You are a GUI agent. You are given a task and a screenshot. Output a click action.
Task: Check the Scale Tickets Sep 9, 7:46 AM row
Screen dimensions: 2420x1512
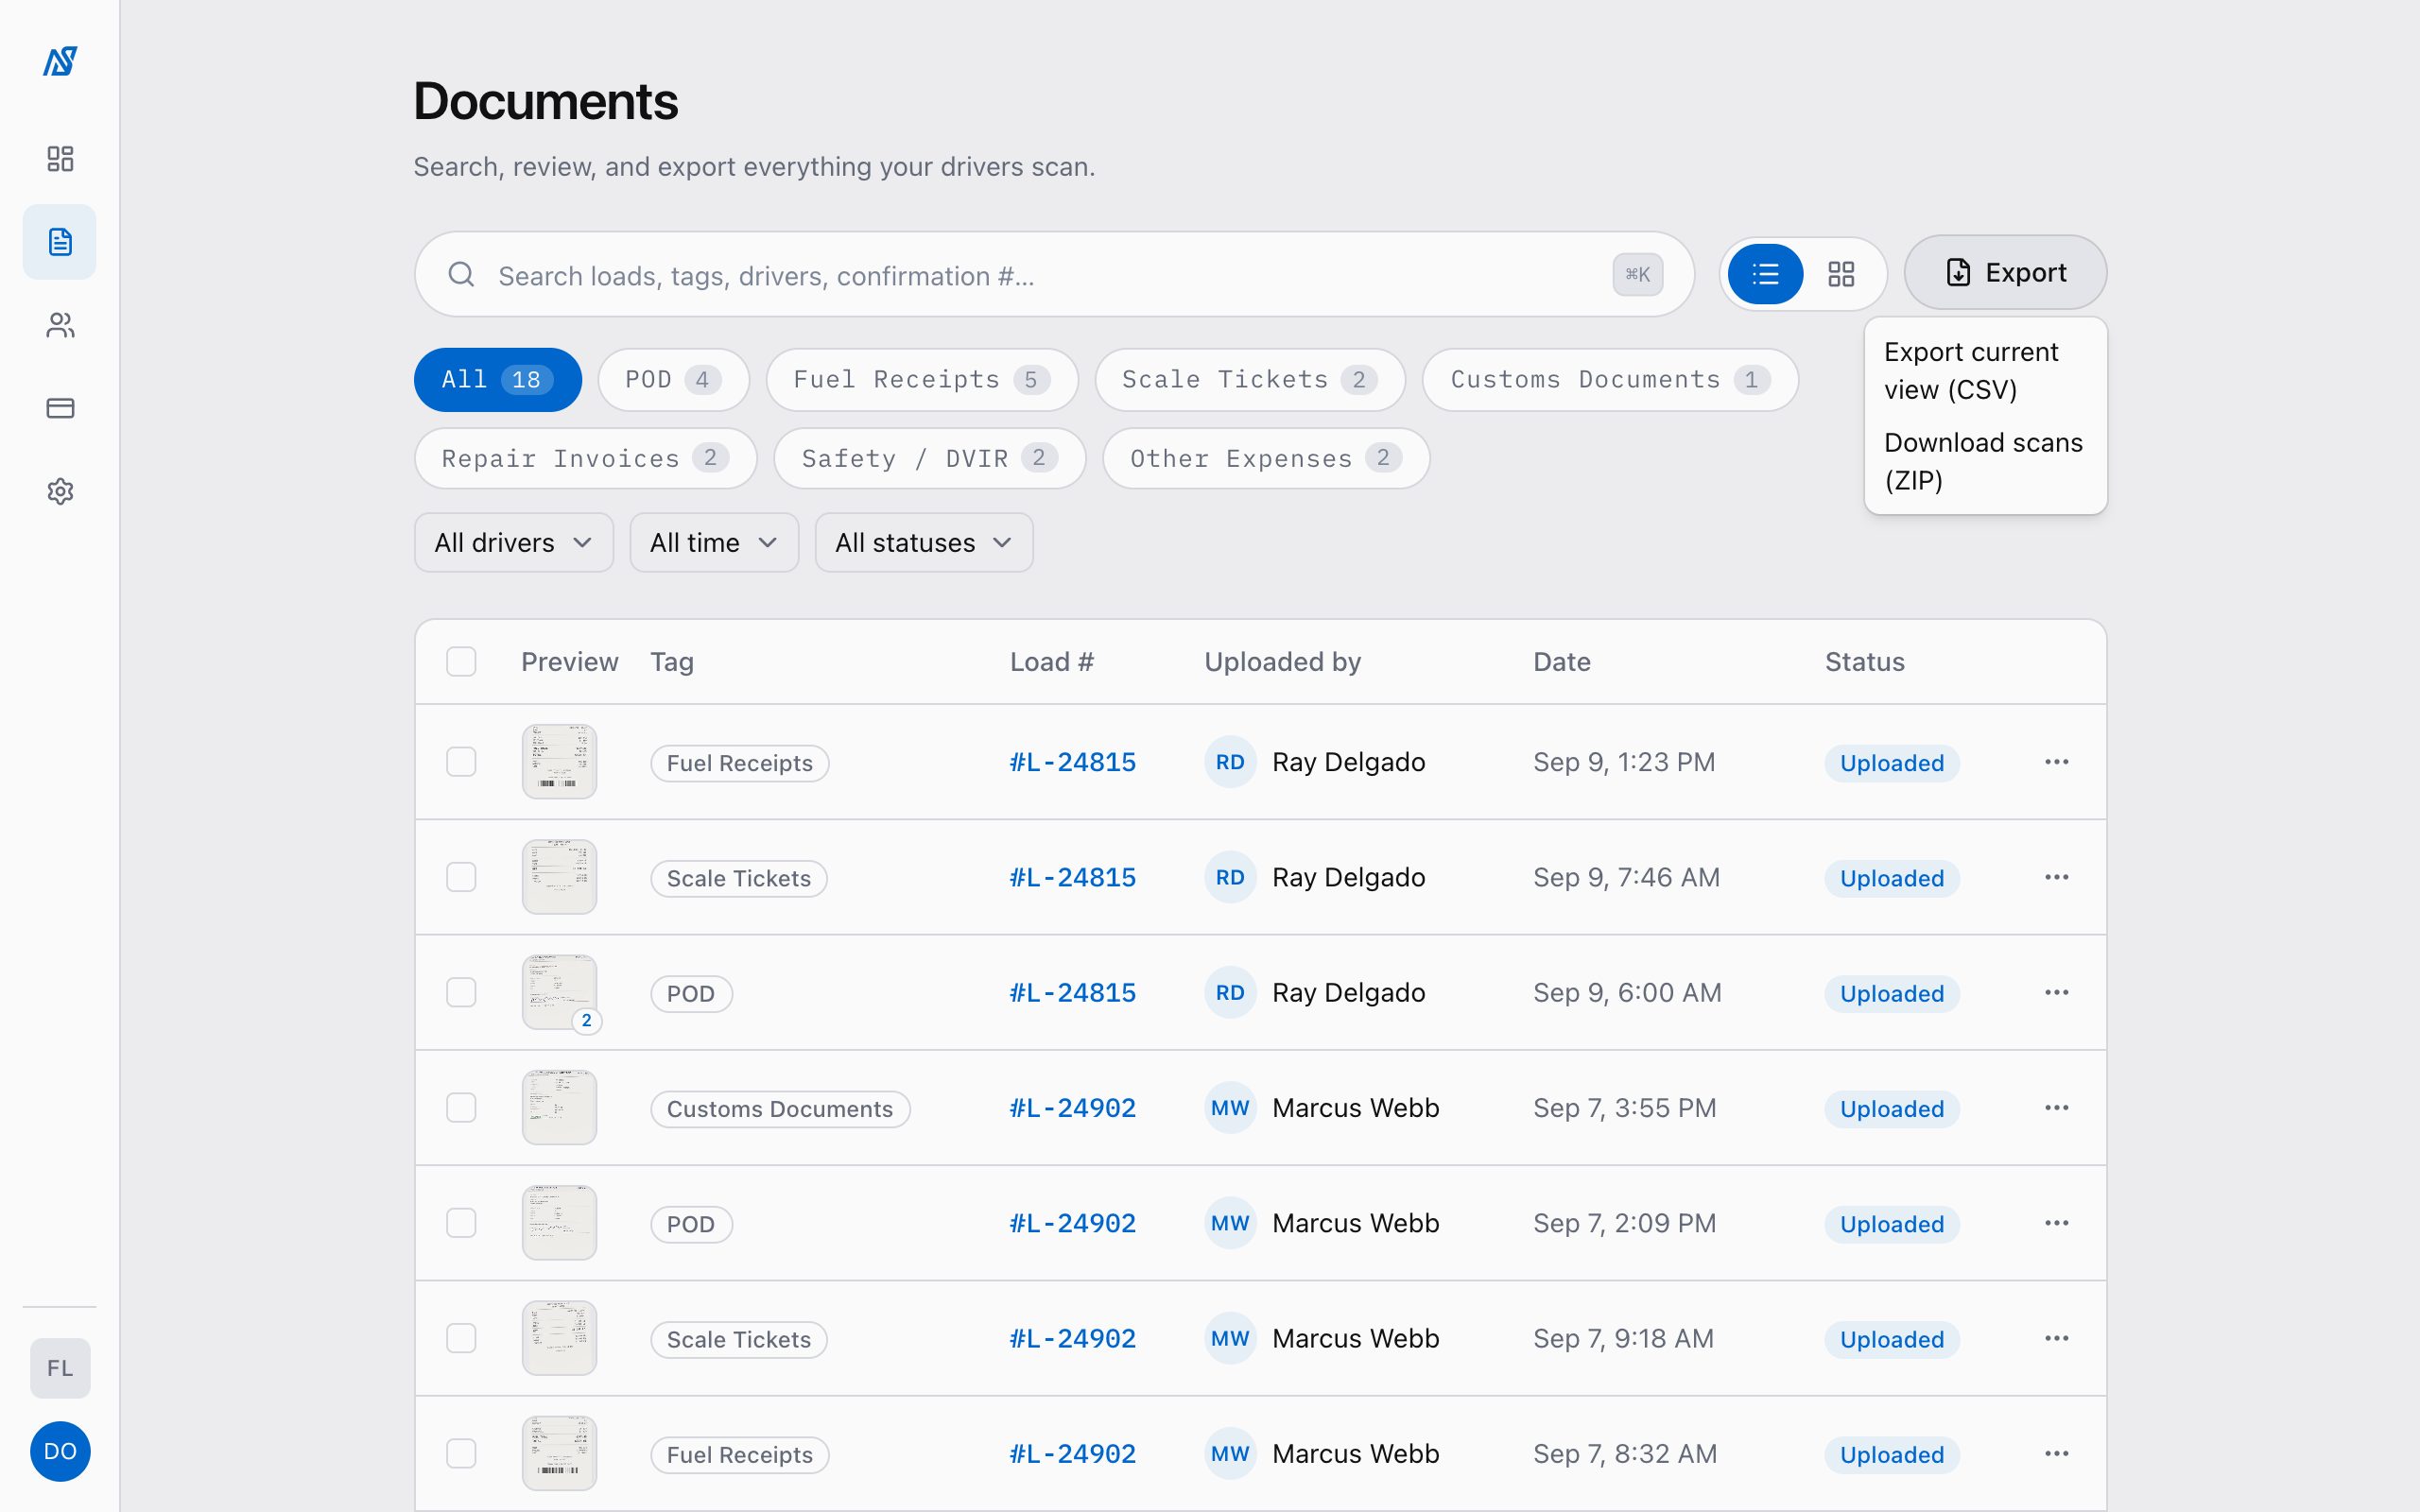461,877
